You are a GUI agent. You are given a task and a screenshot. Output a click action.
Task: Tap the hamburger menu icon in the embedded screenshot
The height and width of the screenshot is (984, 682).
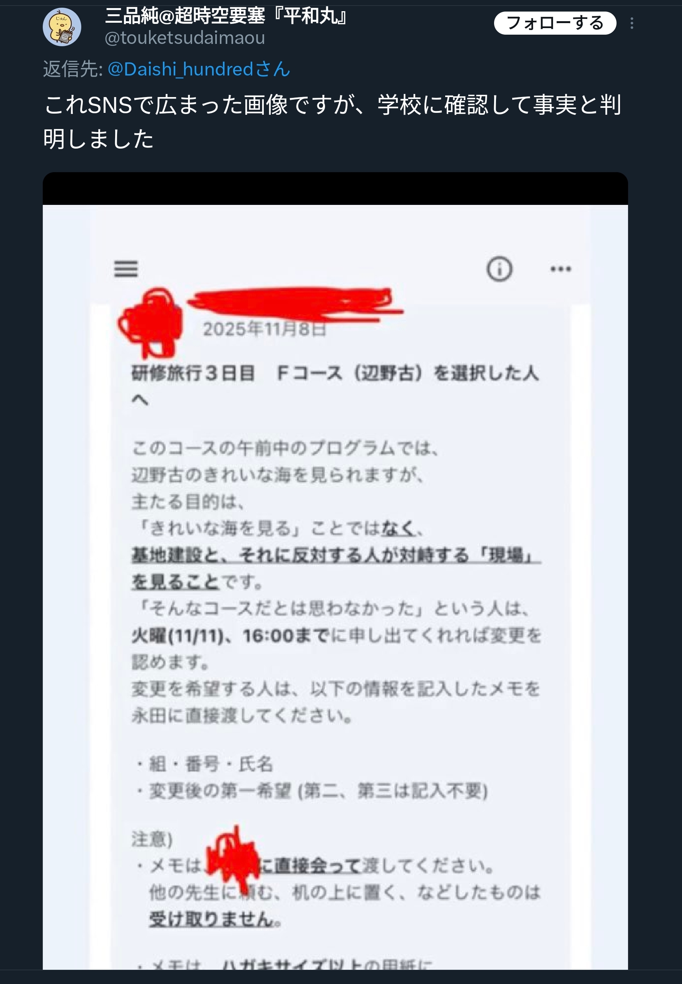pos(126,269)
